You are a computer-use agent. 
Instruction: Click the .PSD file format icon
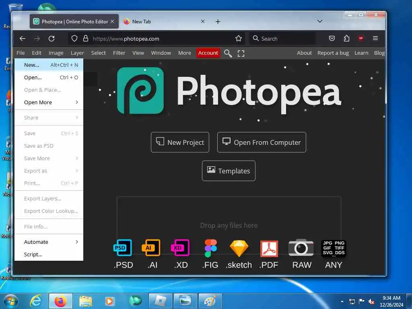[x=123, y=247]
